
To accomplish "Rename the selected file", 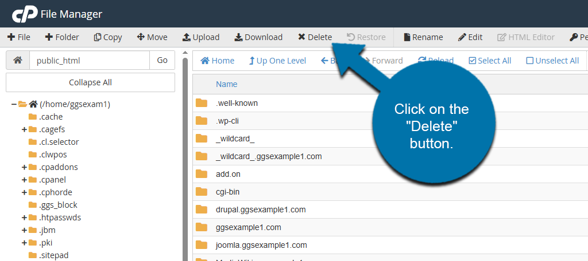I will (x=423, y=37).
